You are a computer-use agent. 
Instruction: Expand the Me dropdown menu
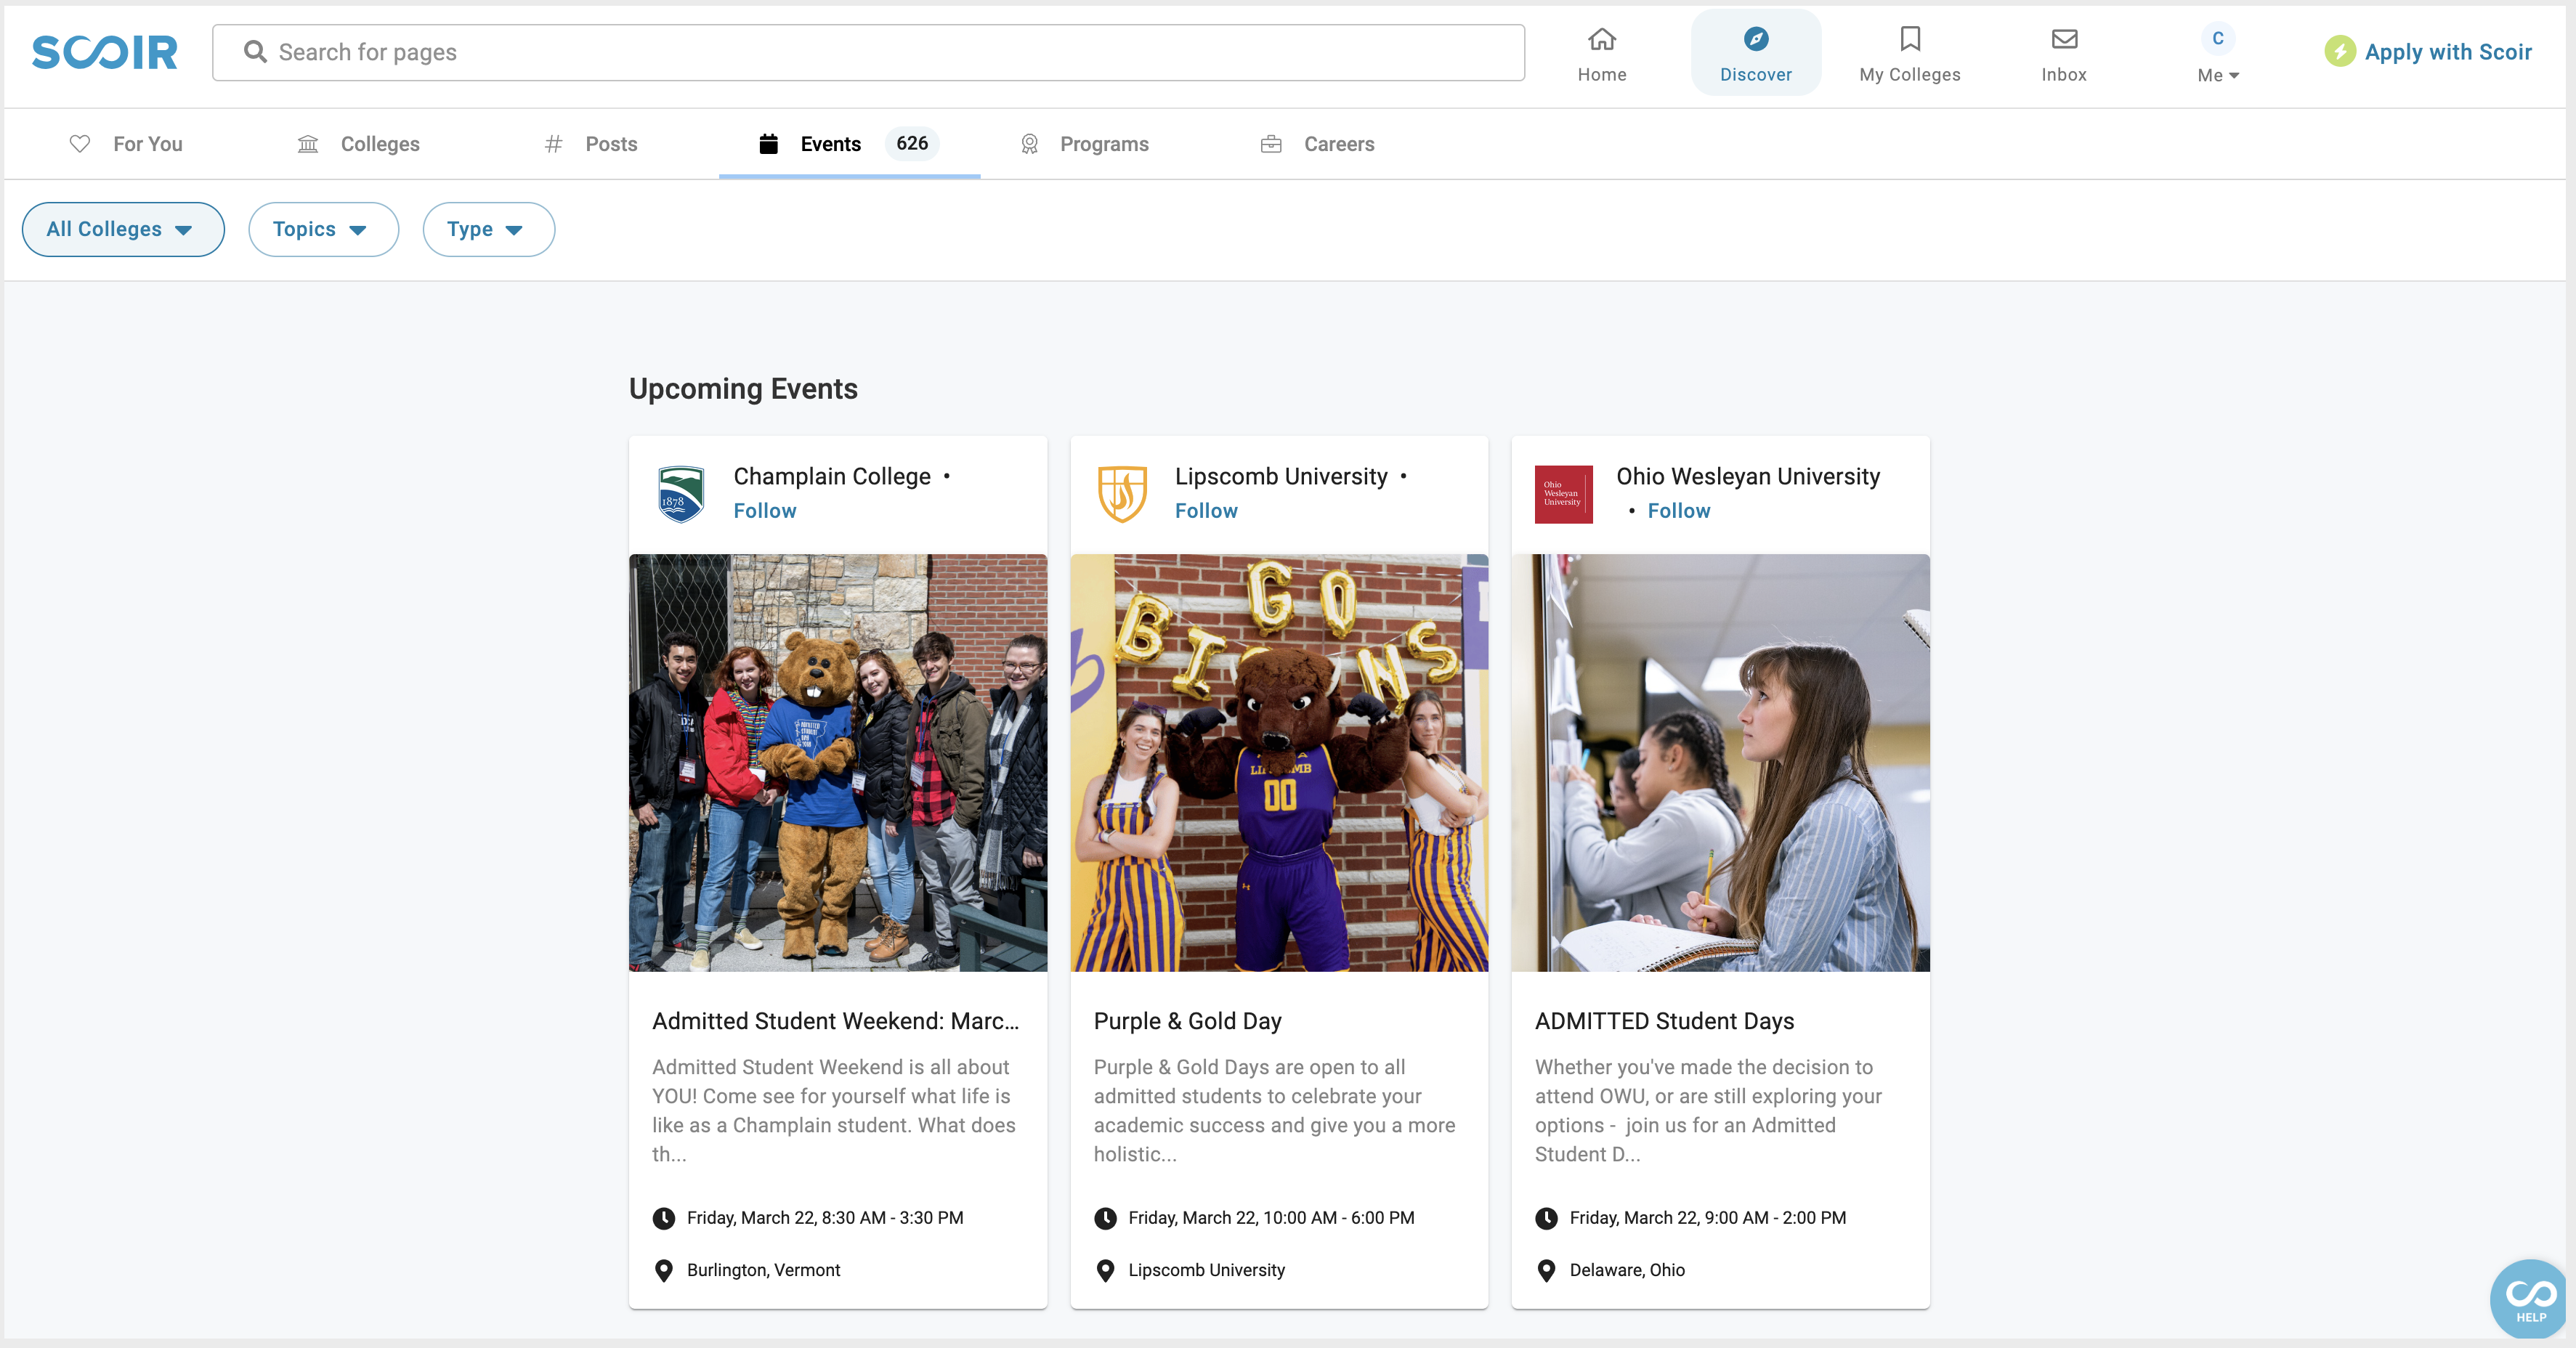(x=2217, y=75)
